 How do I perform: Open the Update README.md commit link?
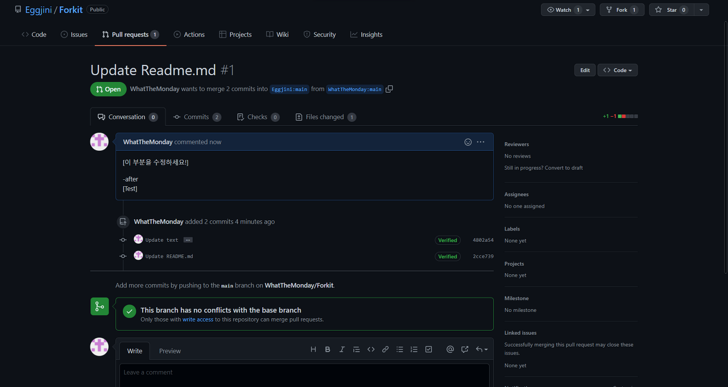coord(169,256)
